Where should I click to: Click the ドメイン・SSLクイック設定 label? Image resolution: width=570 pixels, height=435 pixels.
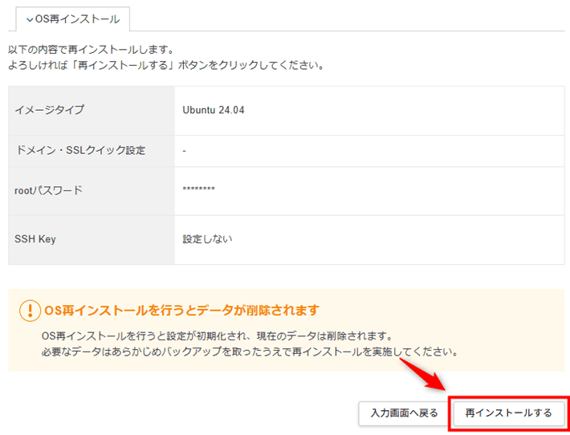[x=80, y=150]
